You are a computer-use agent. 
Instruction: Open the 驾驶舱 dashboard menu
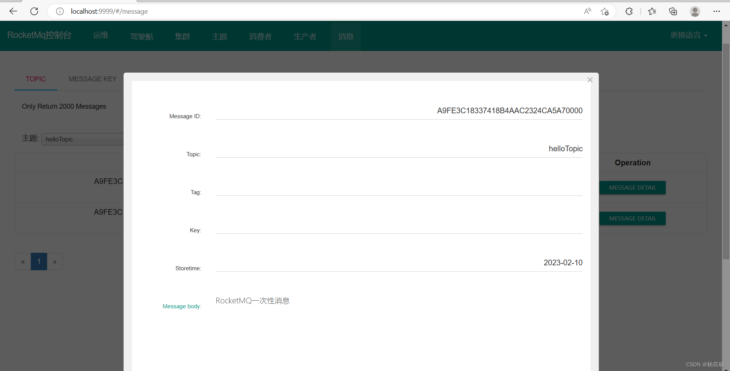pyautogui.click(x=141, y=36)
